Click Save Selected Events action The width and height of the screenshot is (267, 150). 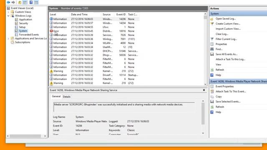point(228,102)
